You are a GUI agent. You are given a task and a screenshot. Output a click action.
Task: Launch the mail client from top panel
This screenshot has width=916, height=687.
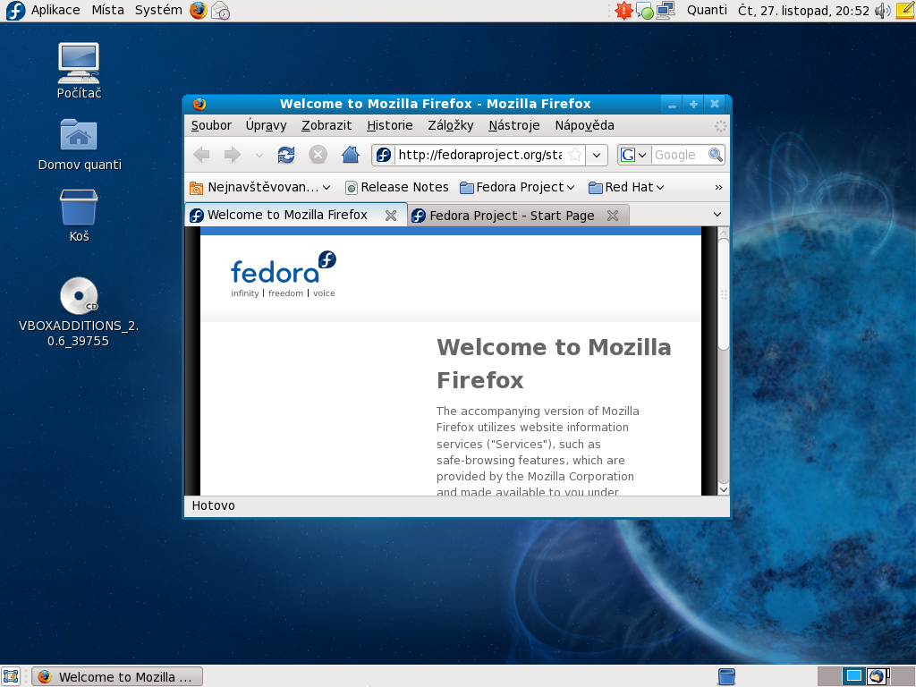[x=220, y=11]
